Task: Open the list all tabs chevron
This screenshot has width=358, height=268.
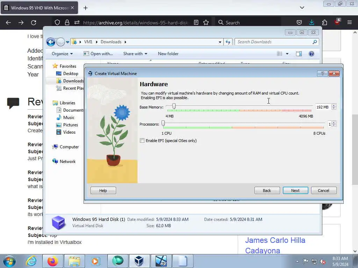Action: tap(302, 8)
